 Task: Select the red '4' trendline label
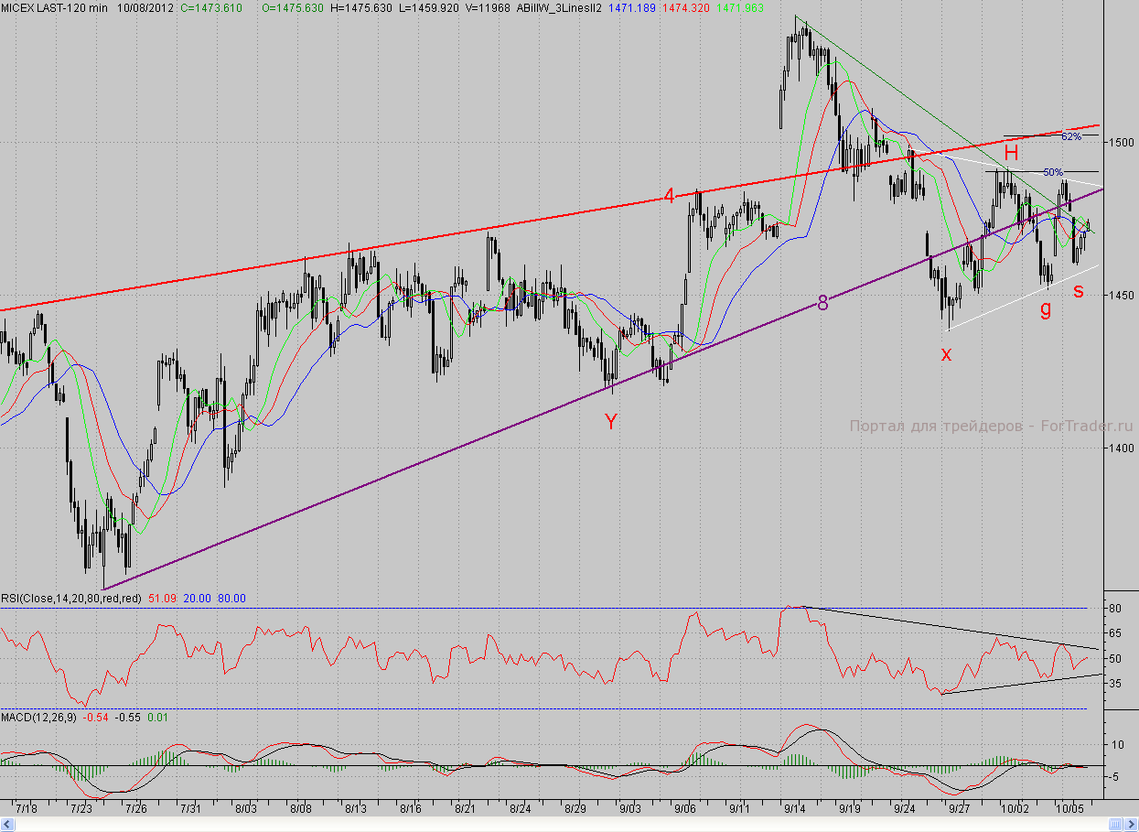pos(670,196)
